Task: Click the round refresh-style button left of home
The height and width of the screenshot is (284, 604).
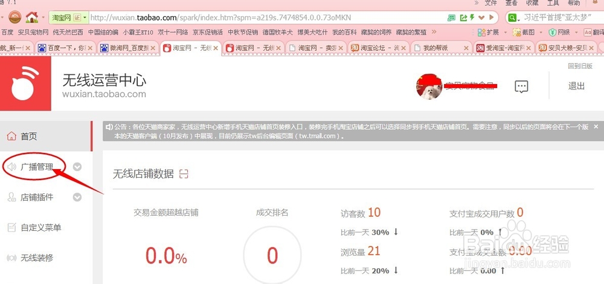Action: tap(14, 17)
